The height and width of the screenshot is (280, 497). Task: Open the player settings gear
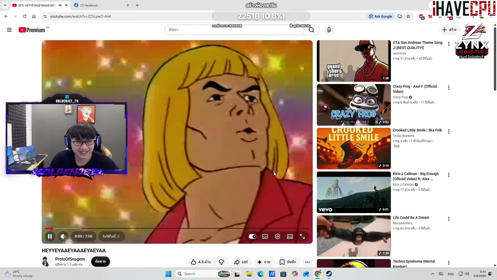(278, 236)
